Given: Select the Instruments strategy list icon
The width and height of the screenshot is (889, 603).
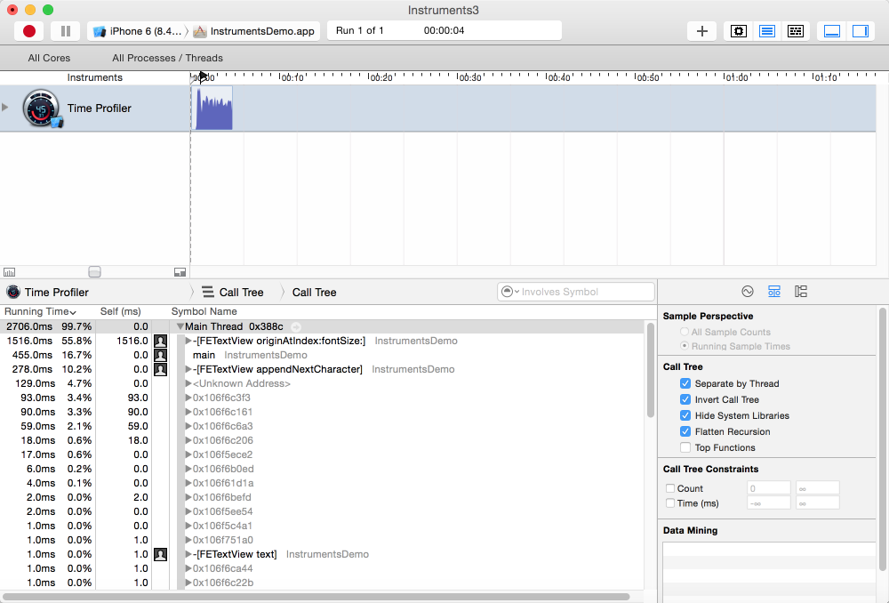Looking at the screenshot, I should [766, 31].
